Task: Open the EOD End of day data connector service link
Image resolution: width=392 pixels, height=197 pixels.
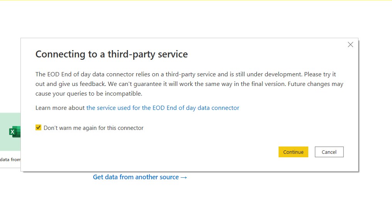Action: (163, 108)
